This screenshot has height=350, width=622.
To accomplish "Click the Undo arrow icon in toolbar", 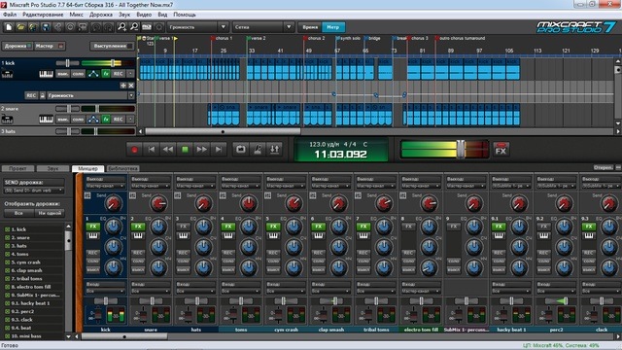I will [x=96, y=27].
